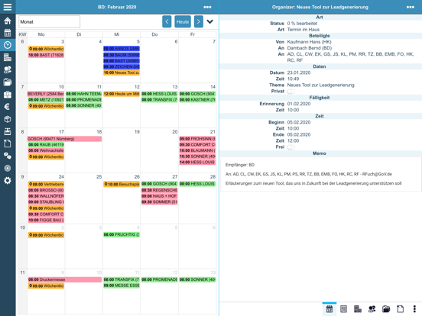
Task: Open the tray/inbox icon in sidebar
Action: click(x=8, y=131)
